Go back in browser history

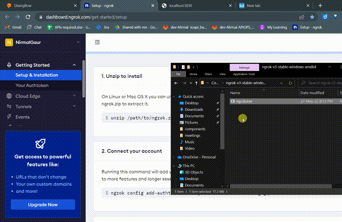7,17
